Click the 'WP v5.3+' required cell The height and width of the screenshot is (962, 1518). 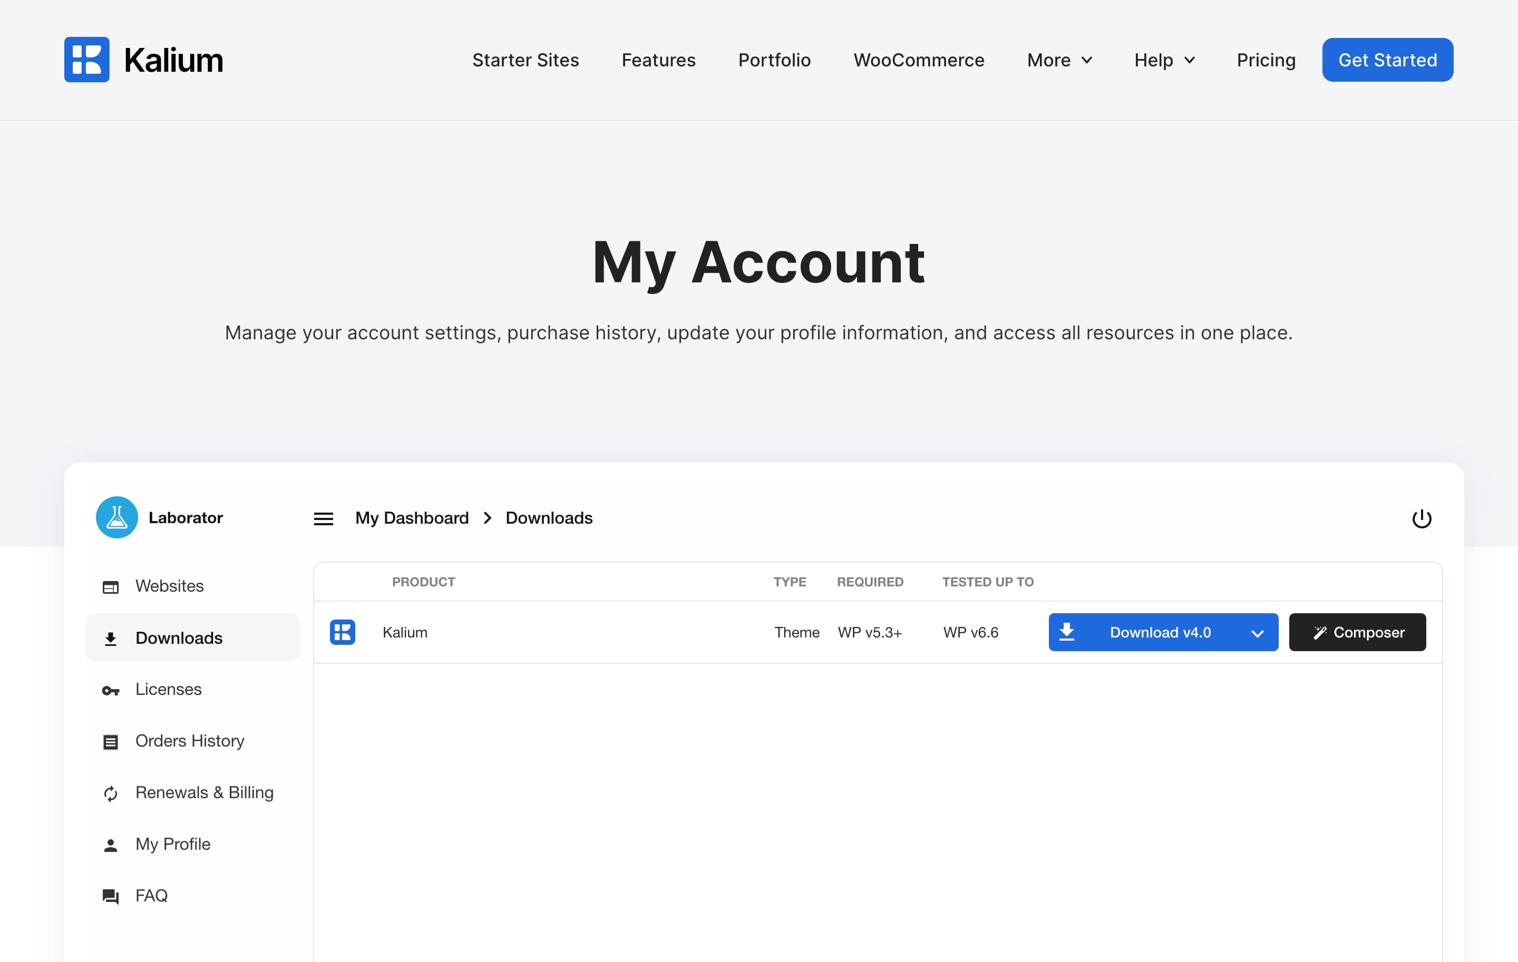[x=869, y=632]
